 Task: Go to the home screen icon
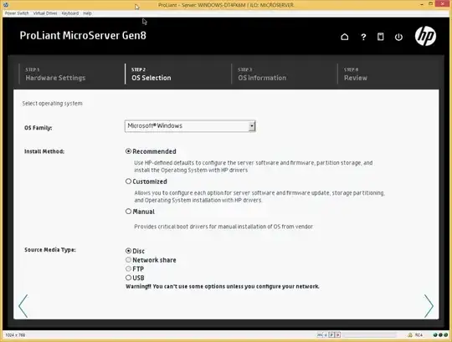345,37
